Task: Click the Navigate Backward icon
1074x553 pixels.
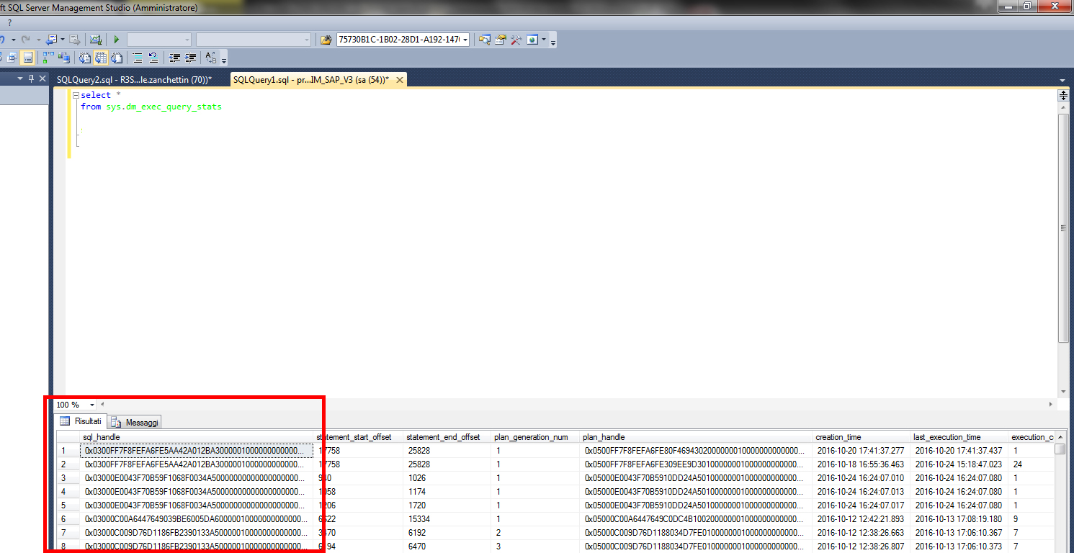Action: tap(50, 40)
